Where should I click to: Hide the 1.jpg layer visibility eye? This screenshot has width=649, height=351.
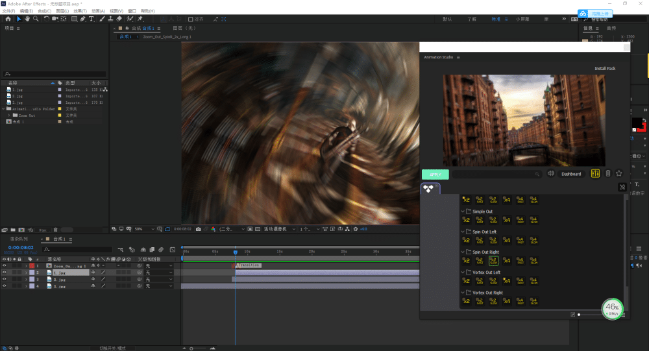5,272
